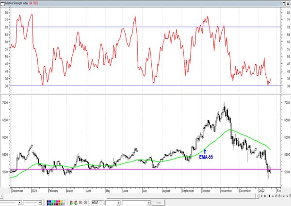Select the EMA-55 text label on chart
The width and height of the screenshot is (291, 206).
tap(207, 157)
